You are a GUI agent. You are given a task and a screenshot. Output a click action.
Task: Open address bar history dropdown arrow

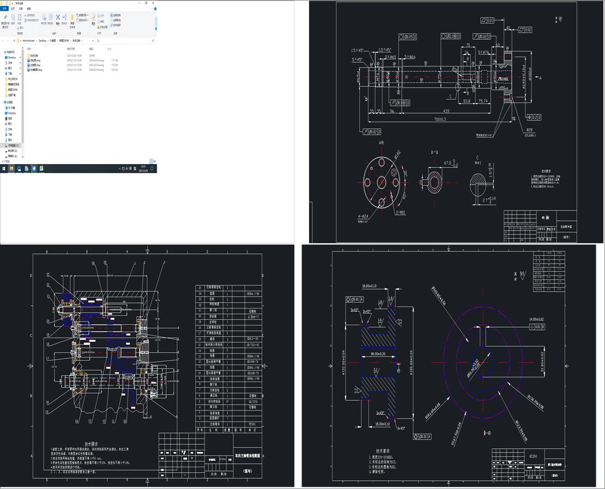click(x=93, y=40)
